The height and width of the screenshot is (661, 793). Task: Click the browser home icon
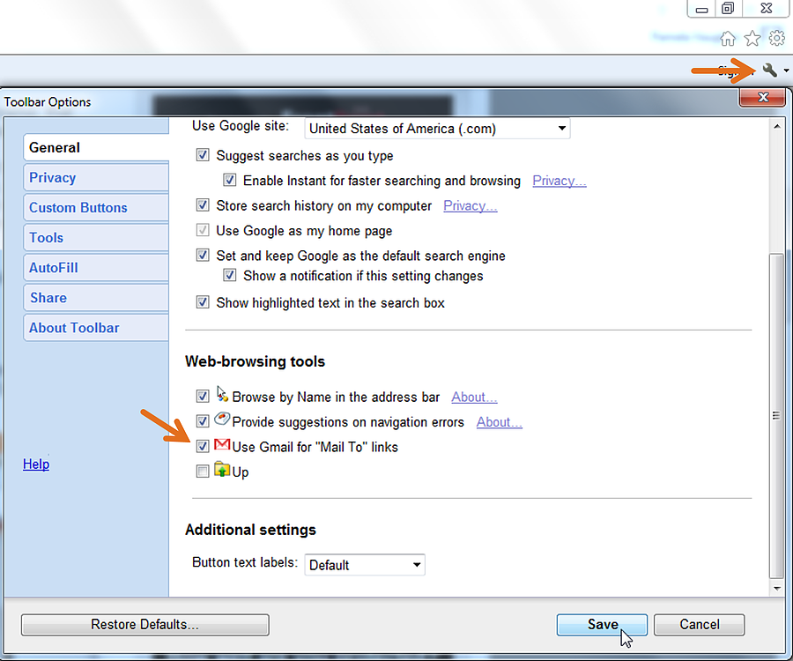[728, 38]
